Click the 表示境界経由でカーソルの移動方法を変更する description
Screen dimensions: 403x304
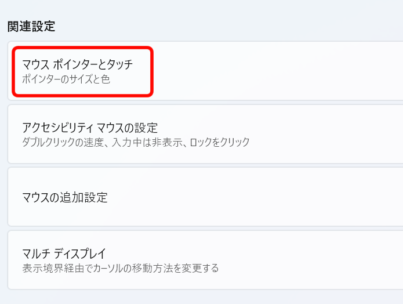[120, 268]
